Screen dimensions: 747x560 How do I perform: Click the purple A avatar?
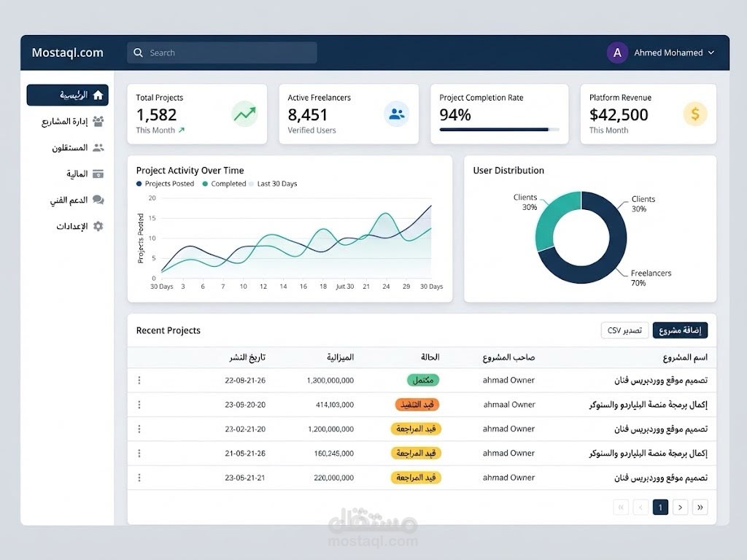tap(617, 52)
